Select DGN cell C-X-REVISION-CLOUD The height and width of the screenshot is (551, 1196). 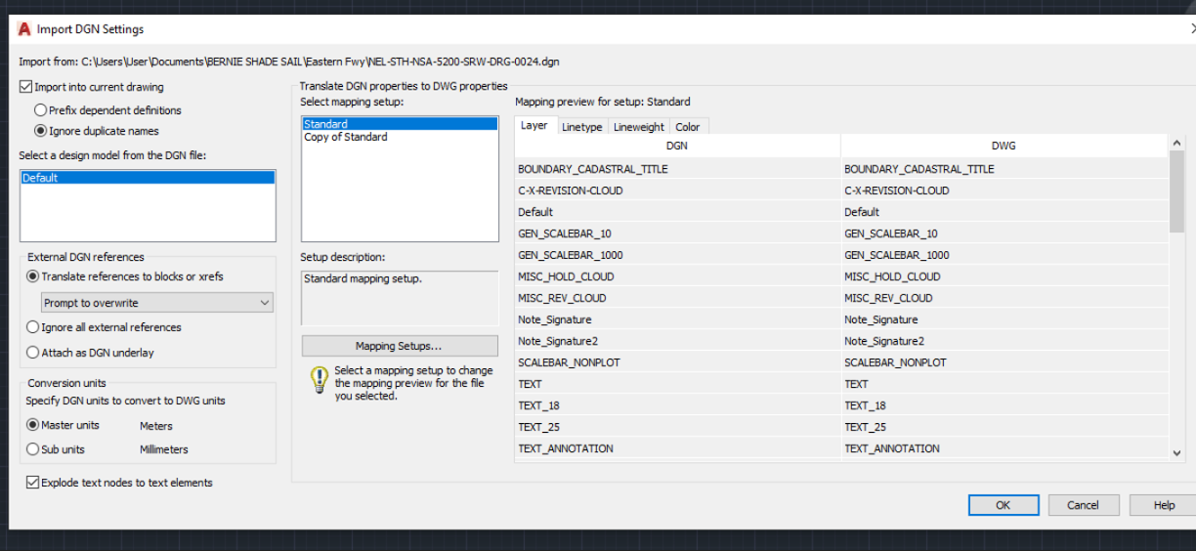tap(677, 191)
